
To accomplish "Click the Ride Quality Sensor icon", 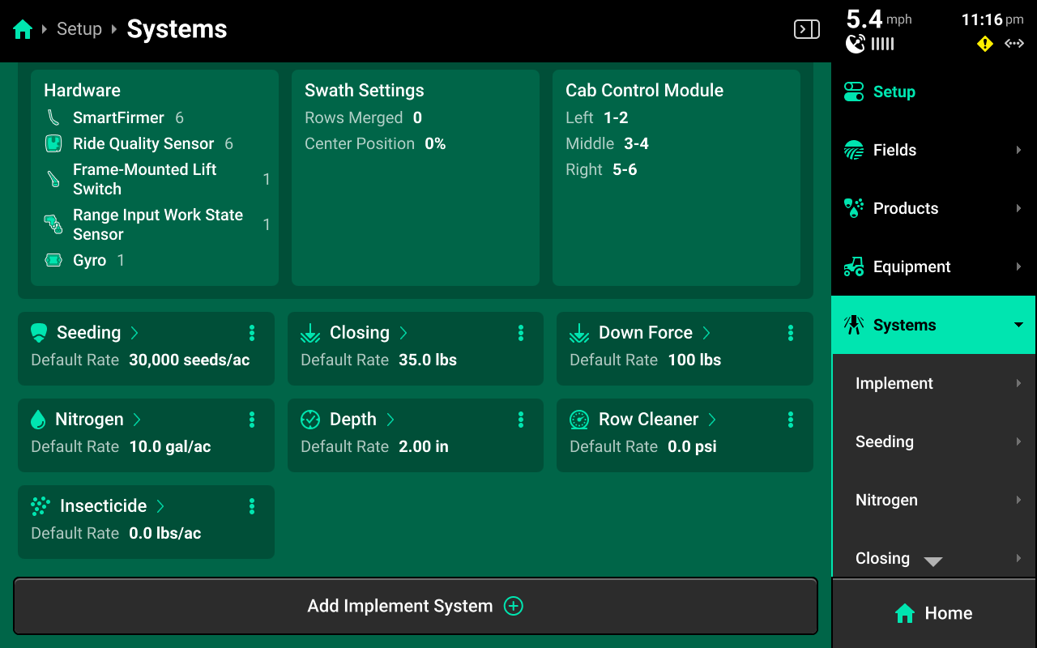I will (x=53, y=143).
